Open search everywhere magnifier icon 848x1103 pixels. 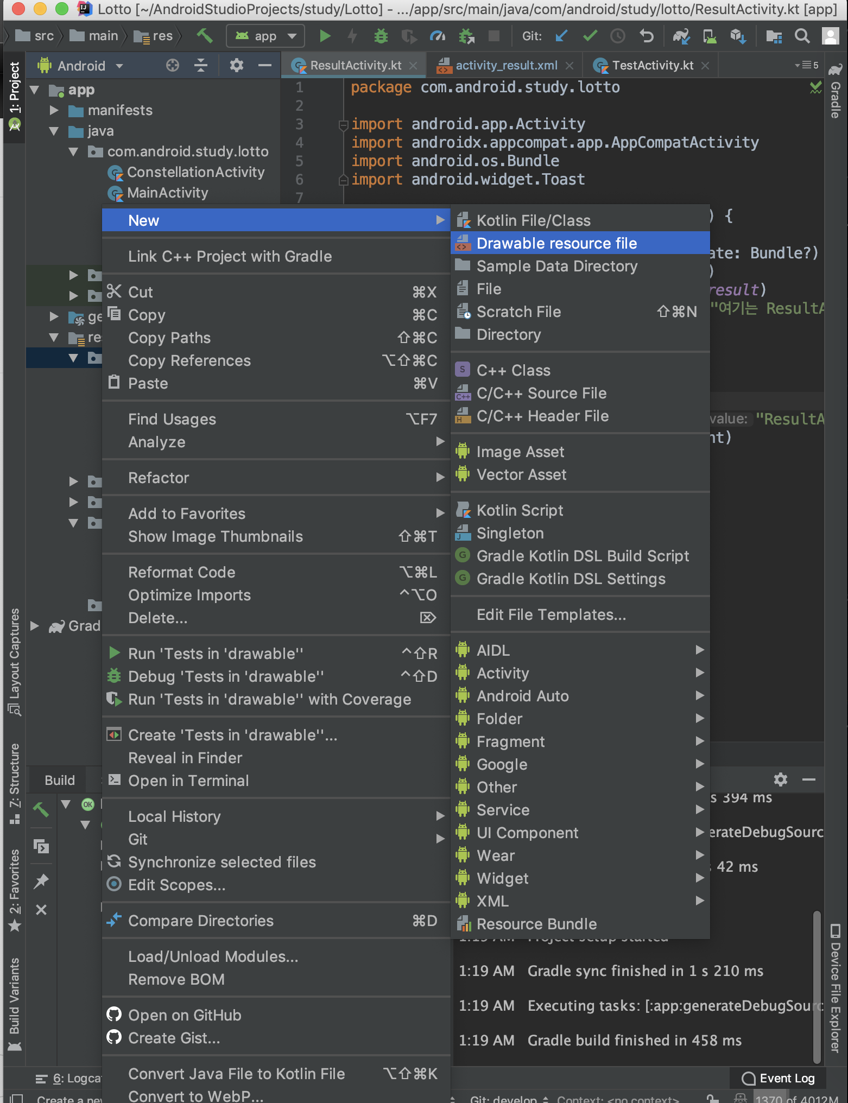[x=802, y=36]
